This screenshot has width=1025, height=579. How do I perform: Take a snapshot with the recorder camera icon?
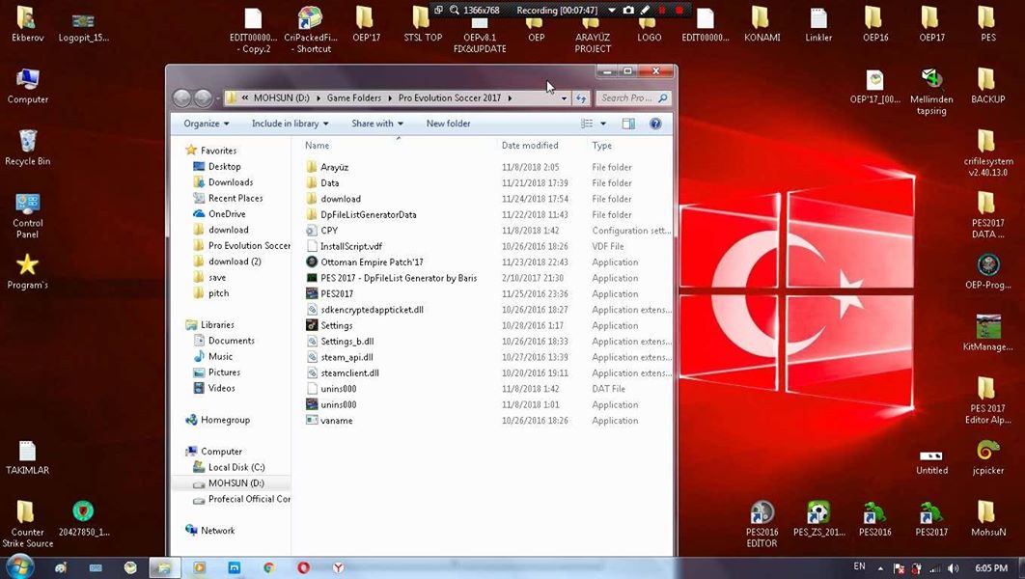pyautogui.click(x=628, y=10)
